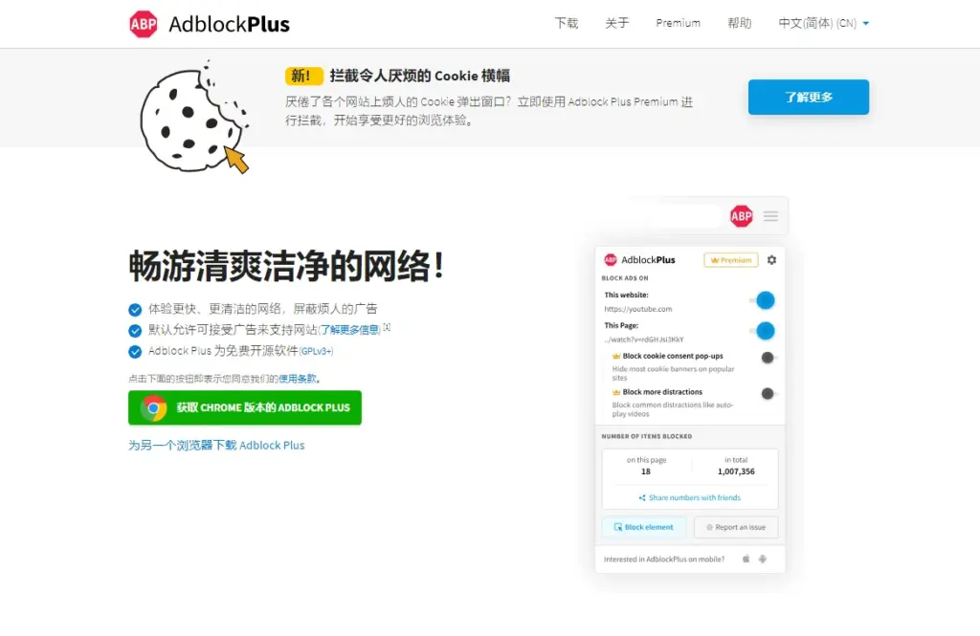Open settings gear in Adblock Plus popup

point(772,260)
